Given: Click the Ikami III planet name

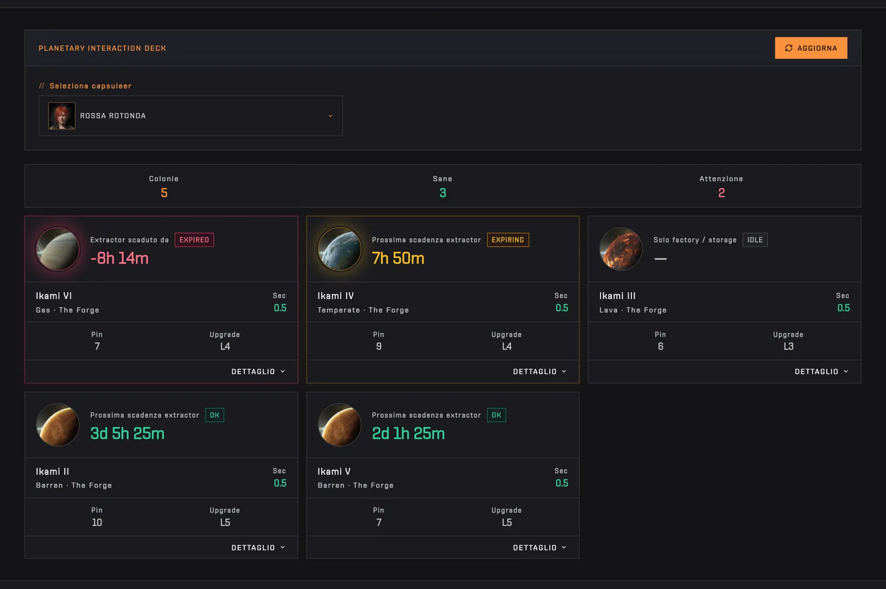Looking at the screenshot, I should click(617, 296).
